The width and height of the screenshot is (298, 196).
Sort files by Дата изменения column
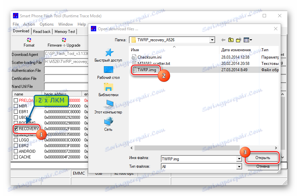pos(239,50)
